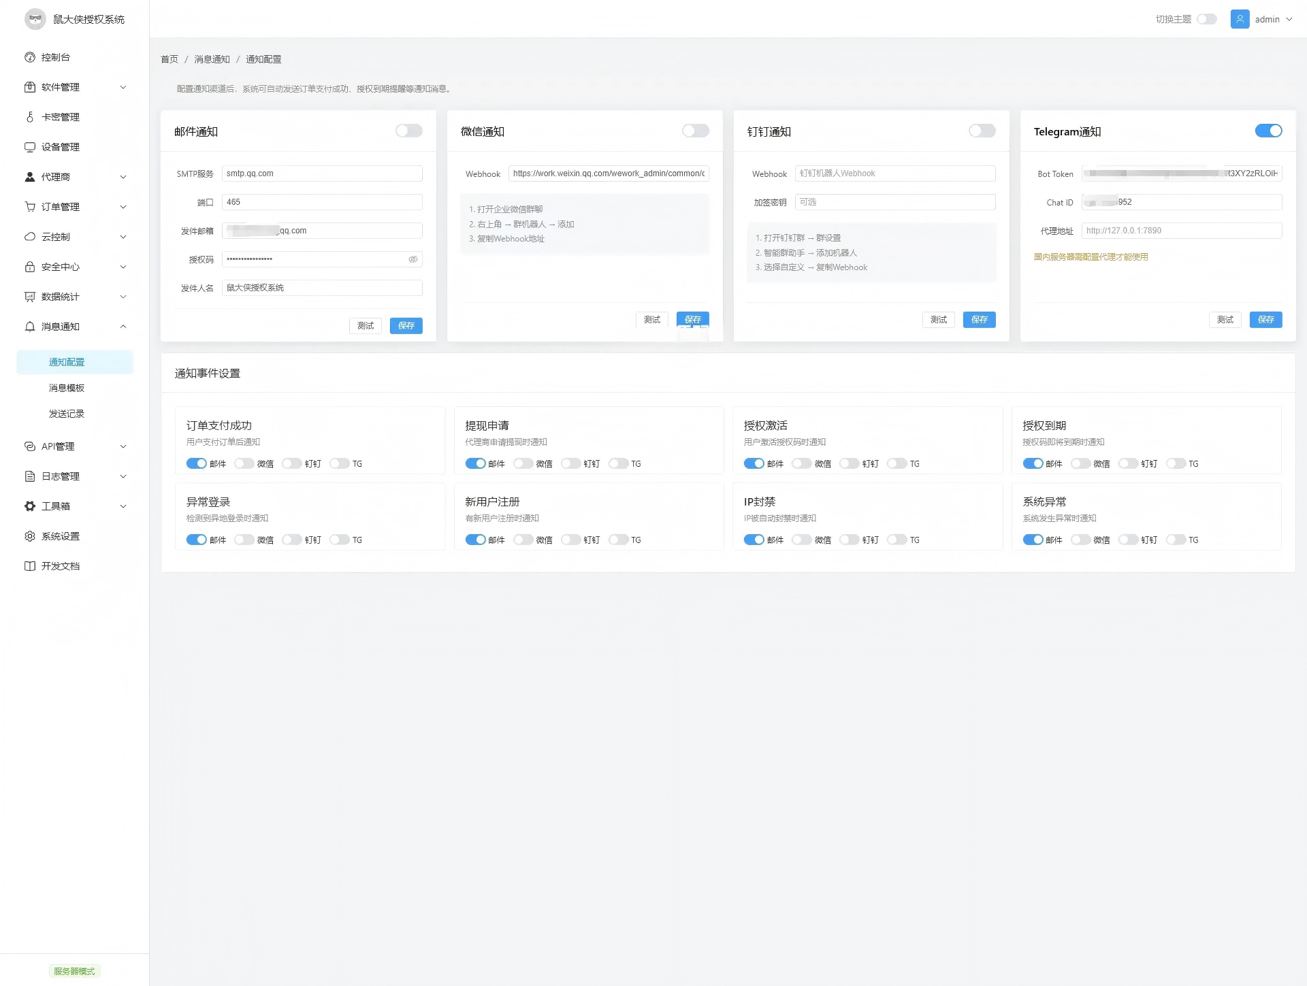The image size is (1307, 986).
Task: Click the 设备管理 monitor icon
Action: click(30, 147)
